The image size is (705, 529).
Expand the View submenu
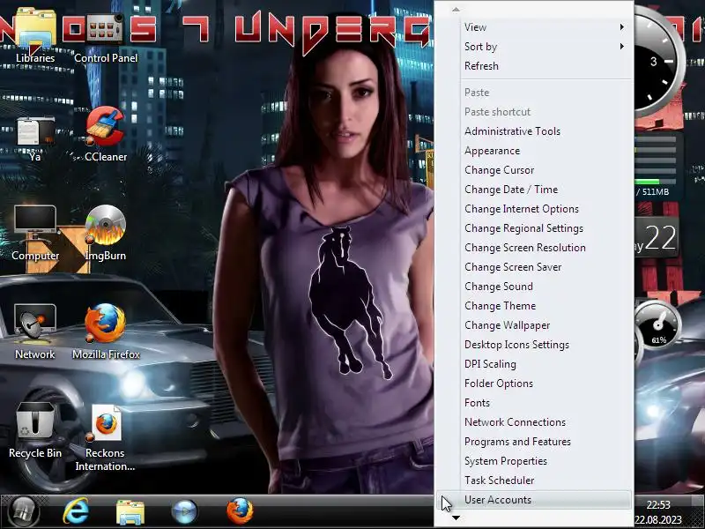pyautogui.click(x=545, y=27)
